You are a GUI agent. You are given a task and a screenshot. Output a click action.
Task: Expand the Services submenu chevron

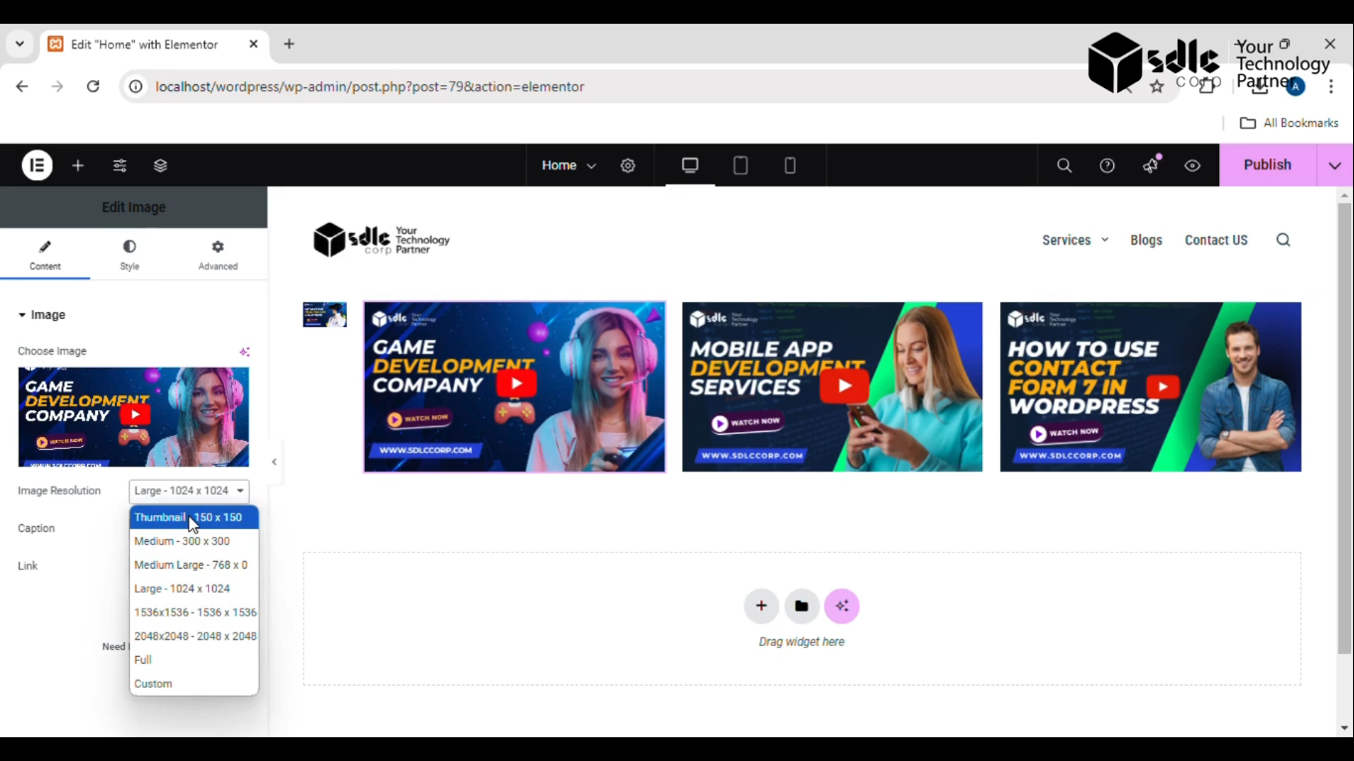[1105, 240]
